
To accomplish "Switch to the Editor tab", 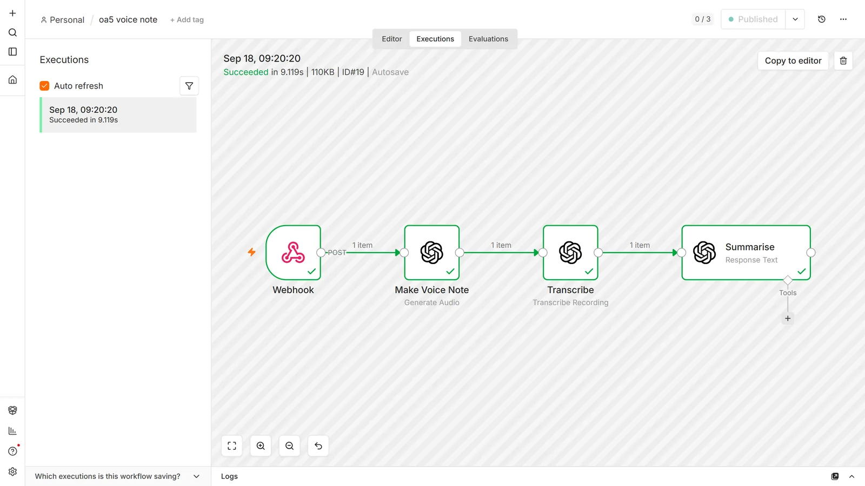I will pyautogui.click(x=392, y=39).
